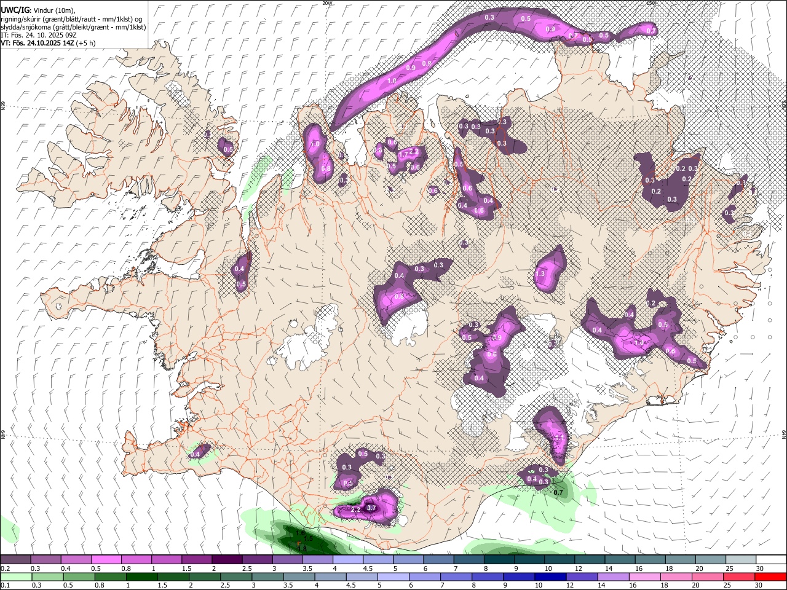This screenshot has width=787, height=590.
Task: Click the 'IT: Fös. 24. 10. 2025 09Z' line
Action: 38,35
